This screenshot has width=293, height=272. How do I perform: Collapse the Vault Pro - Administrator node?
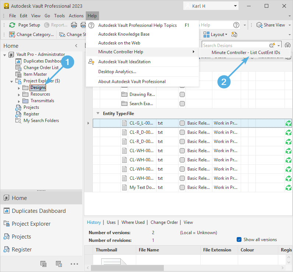pos(5,55)
